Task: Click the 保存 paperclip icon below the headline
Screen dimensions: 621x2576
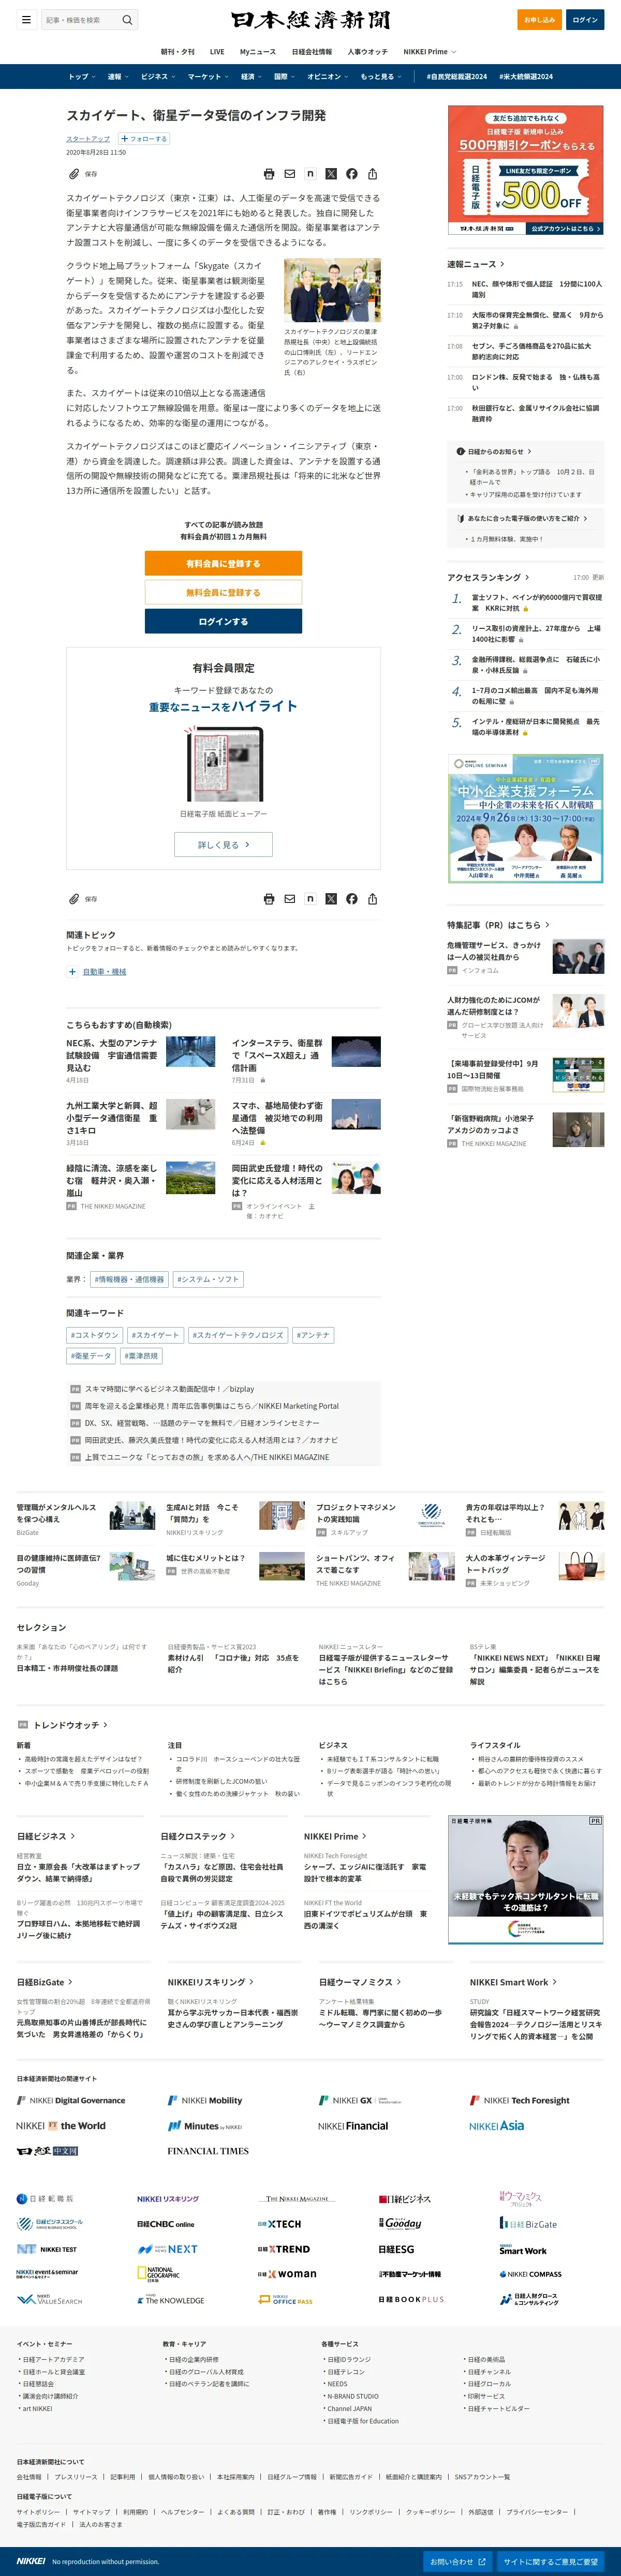Action: (73, 174)
